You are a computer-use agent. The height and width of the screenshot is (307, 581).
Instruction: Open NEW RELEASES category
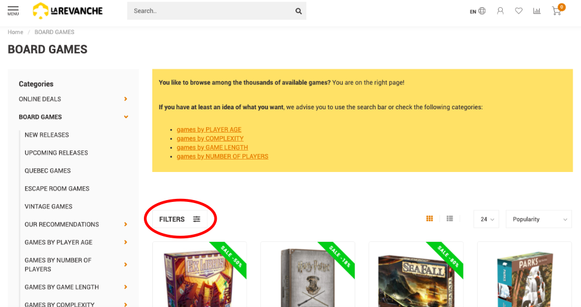pos(47,135)
